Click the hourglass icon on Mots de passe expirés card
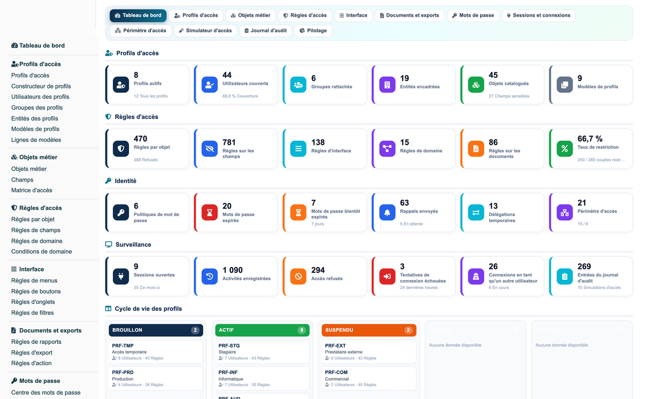645x399 pixels. coord(210,213)
